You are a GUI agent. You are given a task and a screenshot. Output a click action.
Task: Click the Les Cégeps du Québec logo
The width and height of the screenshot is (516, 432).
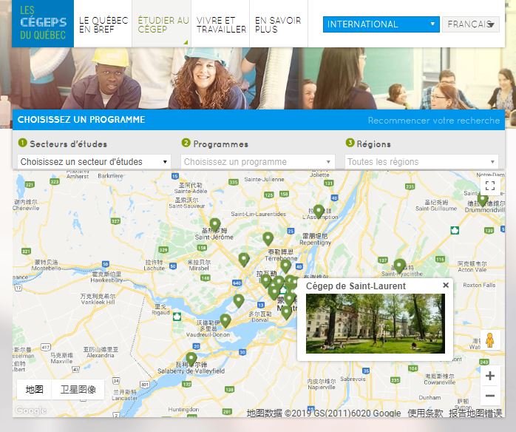click(x=43, y=24)
